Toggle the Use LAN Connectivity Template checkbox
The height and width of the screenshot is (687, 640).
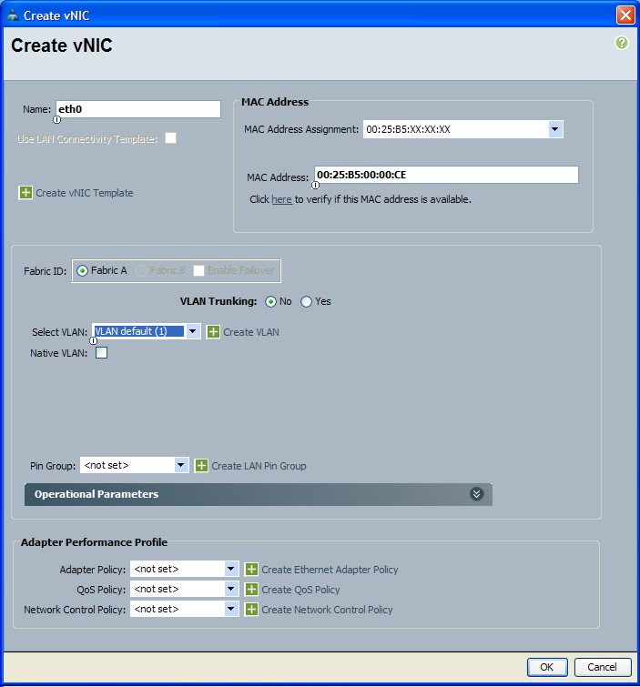170,138
